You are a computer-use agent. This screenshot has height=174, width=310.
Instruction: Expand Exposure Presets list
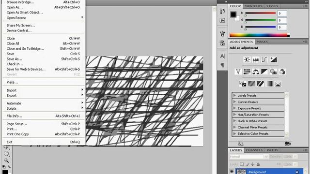(x=234, y=108)
